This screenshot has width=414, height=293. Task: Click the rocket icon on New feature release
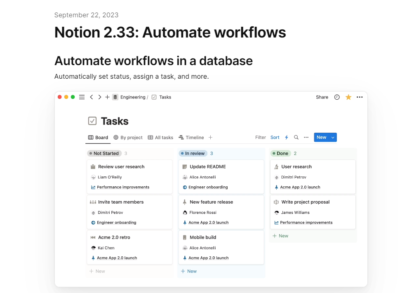(185, 202)
